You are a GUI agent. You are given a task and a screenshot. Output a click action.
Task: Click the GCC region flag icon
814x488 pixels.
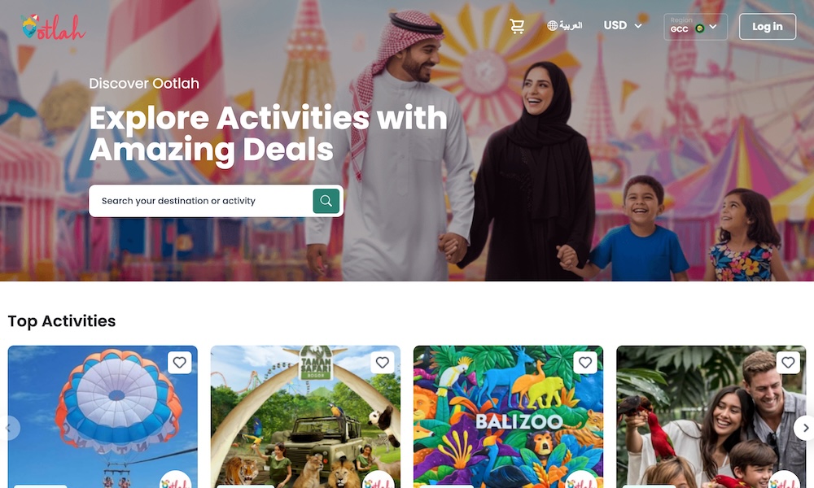pyautogui.click(x=700, y=28)
